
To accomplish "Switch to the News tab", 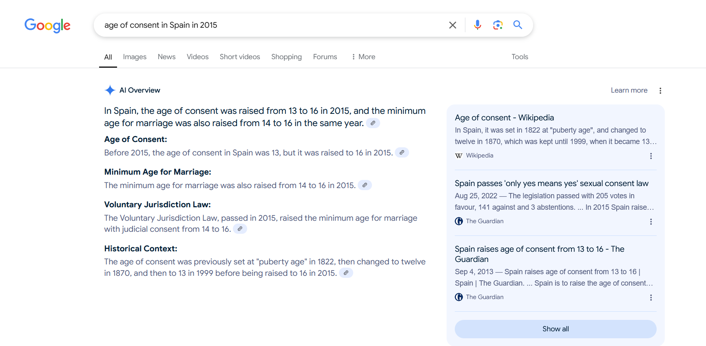I will point(166,57).
